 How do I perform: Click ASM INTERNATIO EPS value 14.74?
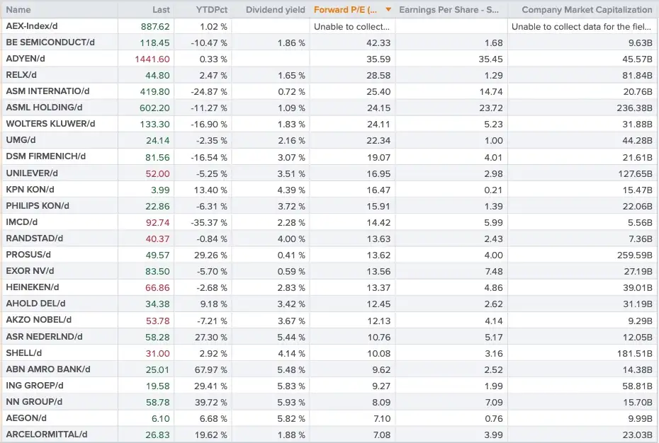pyautogui.click(x=491, y=91)
